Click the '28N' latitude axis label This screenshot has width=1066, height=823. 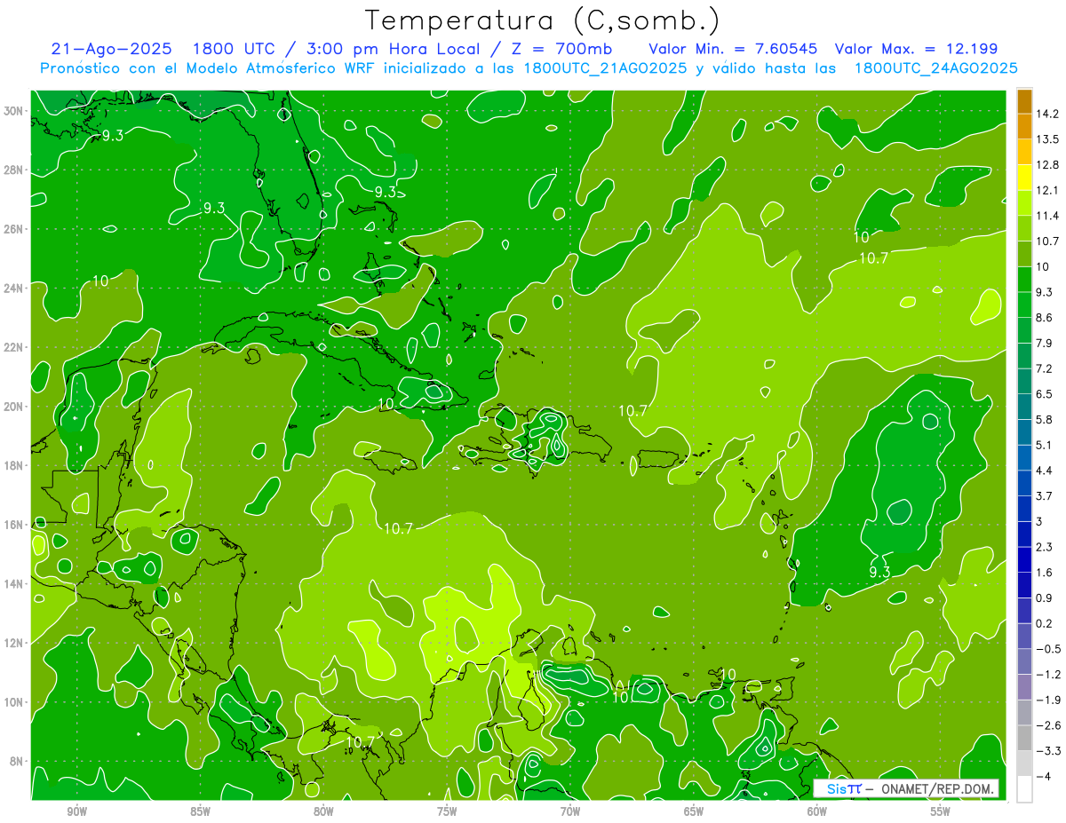click(15, 170)
